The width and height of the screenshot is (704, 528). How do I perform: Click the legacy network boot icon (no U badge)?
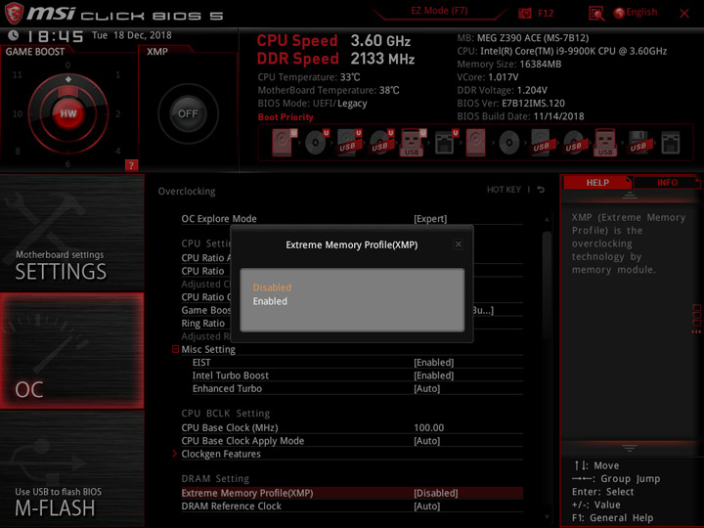coord(671,143)
